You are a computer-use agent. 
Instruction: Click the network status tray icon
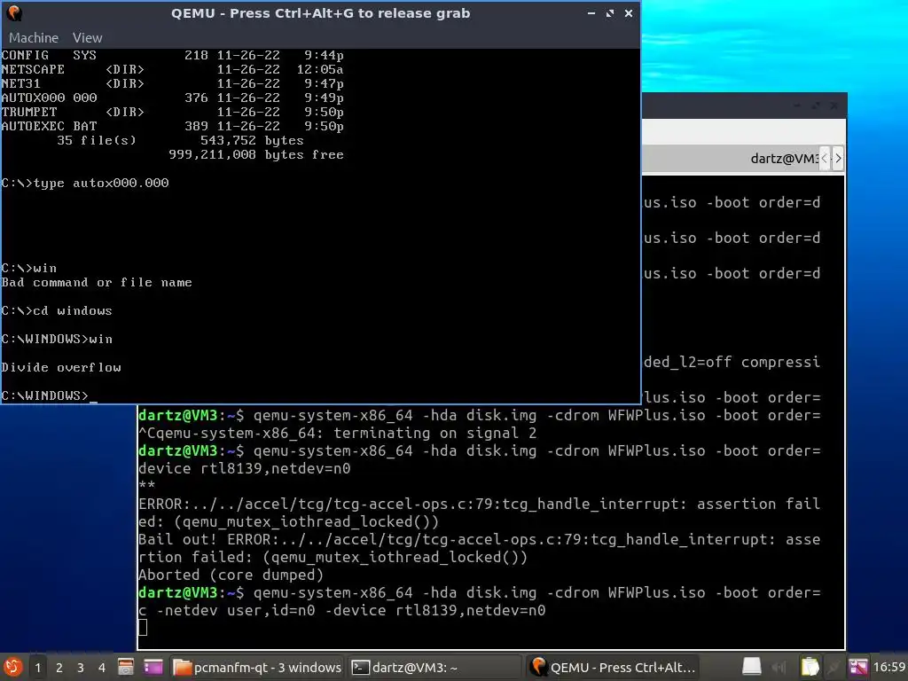(834, 668)
